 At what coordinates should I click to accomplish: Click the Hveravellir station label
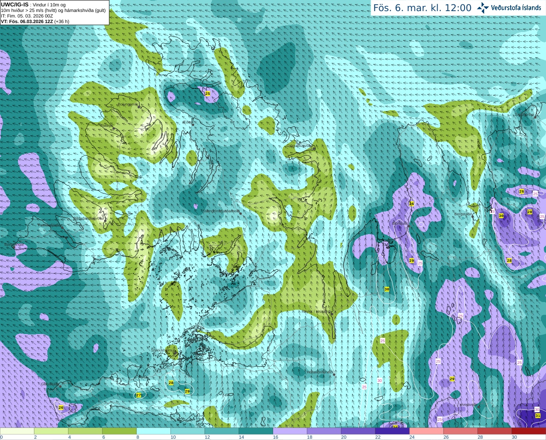469,405
